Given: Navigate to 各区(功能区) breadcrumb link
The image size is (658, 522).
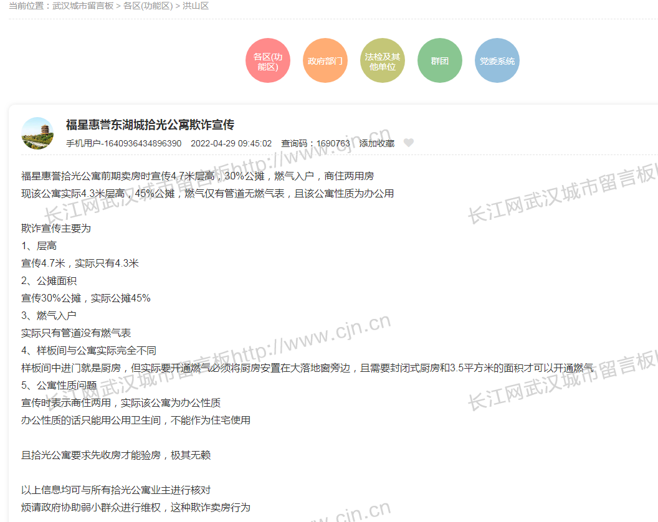Looking at the screenshot, I should coord(148,6).
